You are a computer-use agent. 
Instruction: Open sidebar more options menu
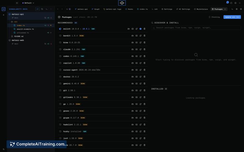click(x=51, y=9)
